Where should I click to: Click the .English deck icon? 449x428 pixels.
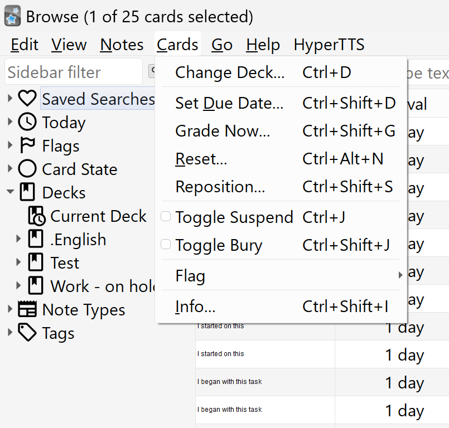36,240
